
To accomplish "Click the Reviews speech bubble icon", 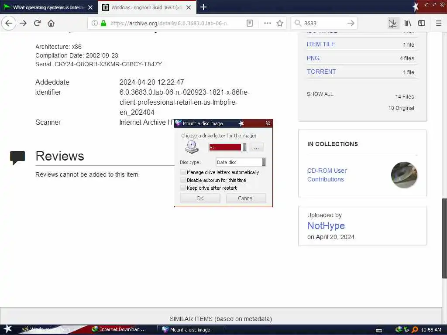I will pyautogui.click(x=17, y=158).
